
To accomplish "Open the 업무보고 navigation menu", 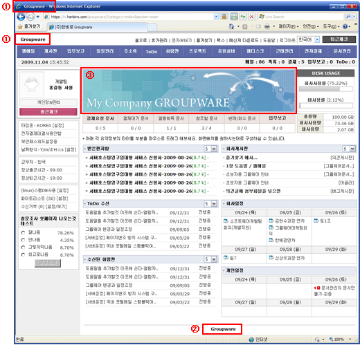I will coord(75,51).
